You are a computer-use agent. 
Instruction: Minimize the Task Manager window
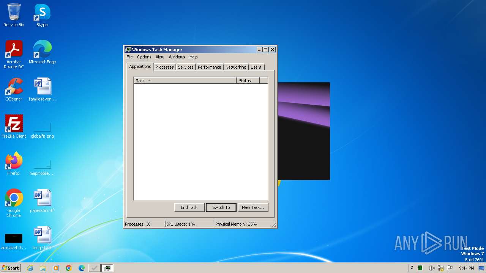(259, 50)
